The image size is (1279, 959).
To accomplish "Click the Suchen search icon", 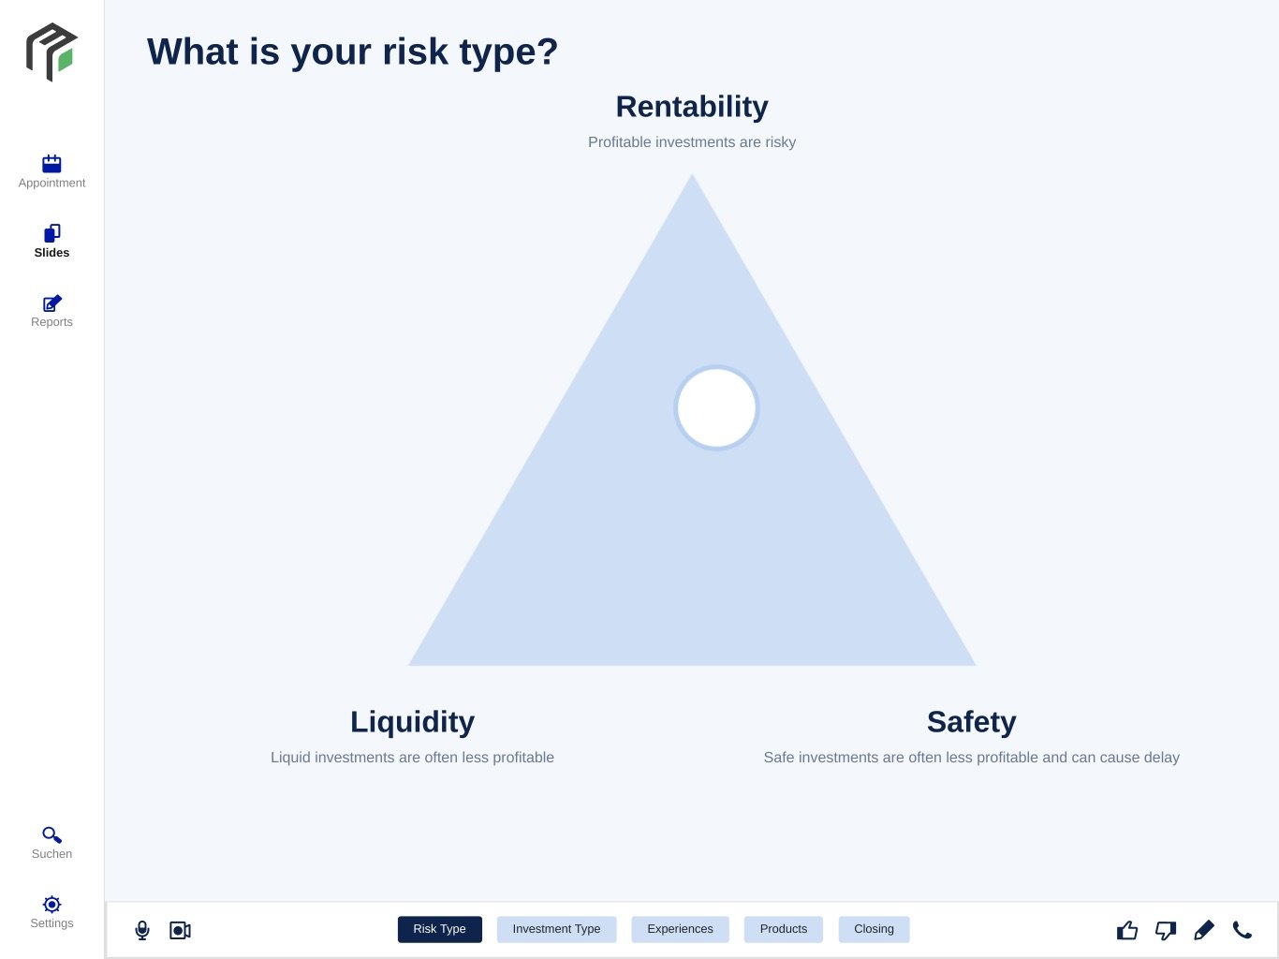I will (x=51, y=834).
